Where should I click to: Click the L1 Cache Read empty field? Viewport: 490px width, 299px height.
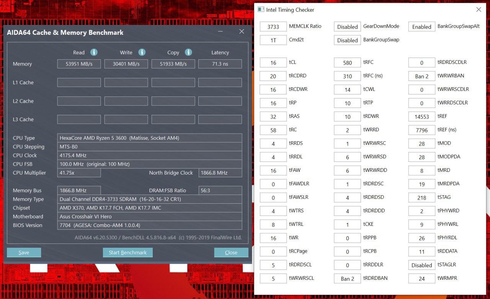coord(79,82)
